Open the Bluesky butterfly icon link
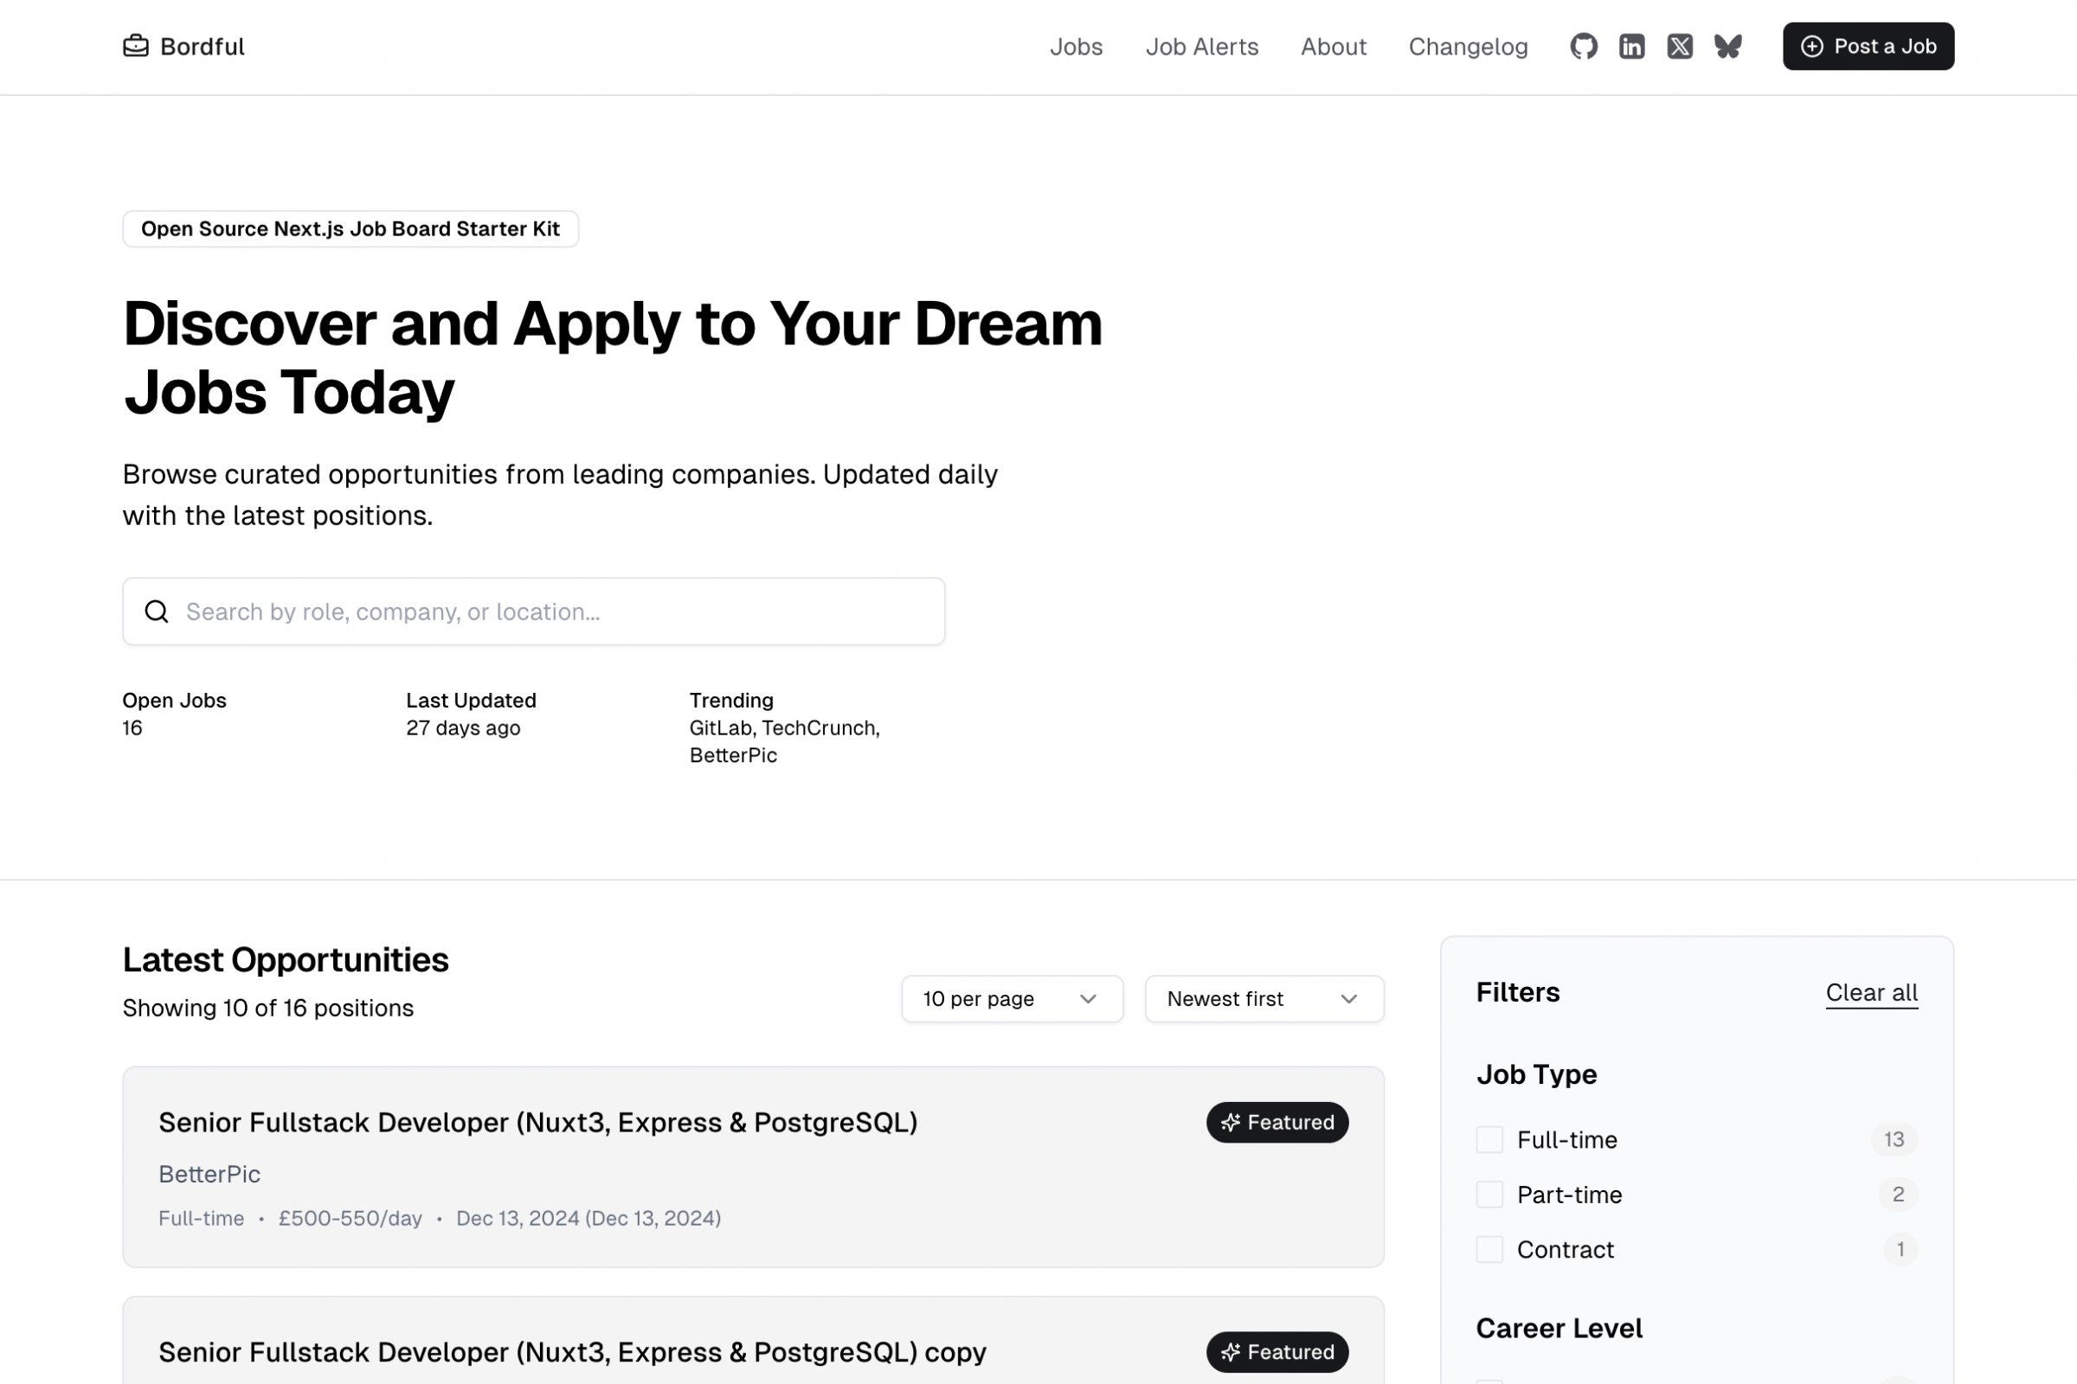The height and width of the screenshot is (1384, 2077). pos(1727,46)
